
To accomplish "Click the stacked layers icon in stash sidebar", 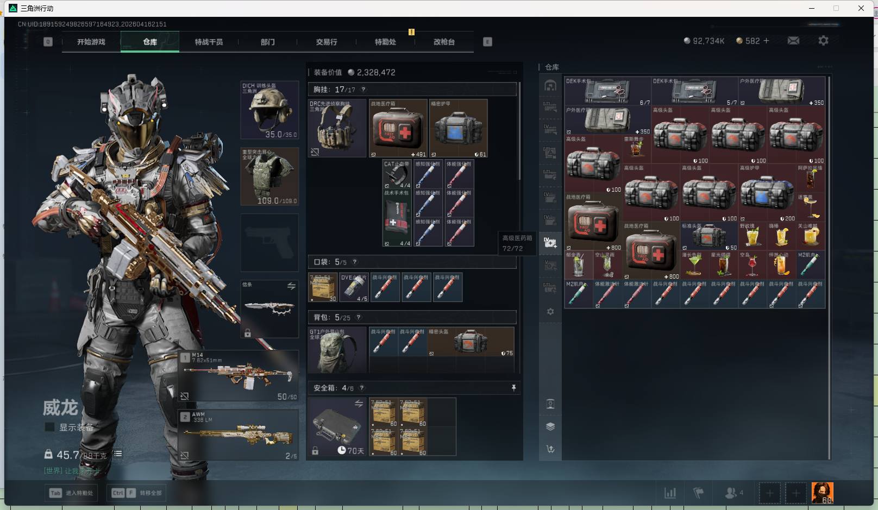I will coord(550,426).
